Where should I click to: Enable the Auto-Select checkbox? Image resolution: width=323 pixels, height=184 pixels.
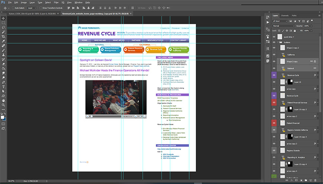[x=13, y=8]
